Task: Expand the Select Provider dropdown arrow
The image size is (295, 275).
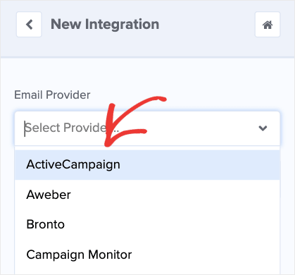Action: pos(263,128)
